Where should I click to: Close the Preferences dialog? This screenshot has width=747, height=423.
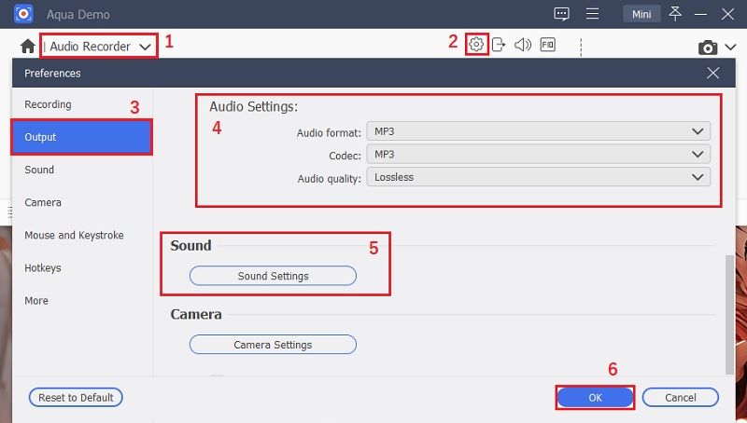click(x=712, y=73)
